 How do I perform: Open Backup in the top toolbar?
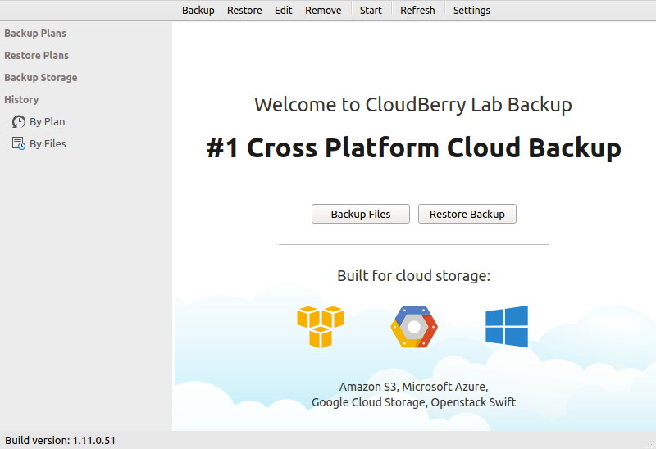pyautogui.click(x=198, y=11)
